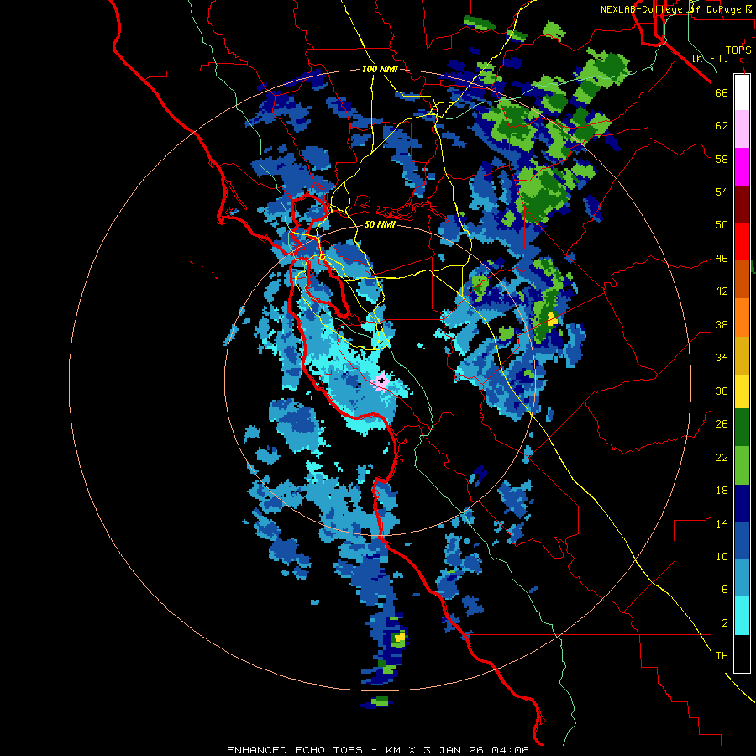Choose the yellow legend swatch near 30
Image resolution: width=756 pixels, height=756 pixels.
click(742, 392)
